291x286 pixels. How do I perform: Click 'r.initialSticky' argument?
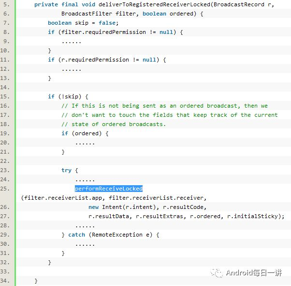(252, 216)
